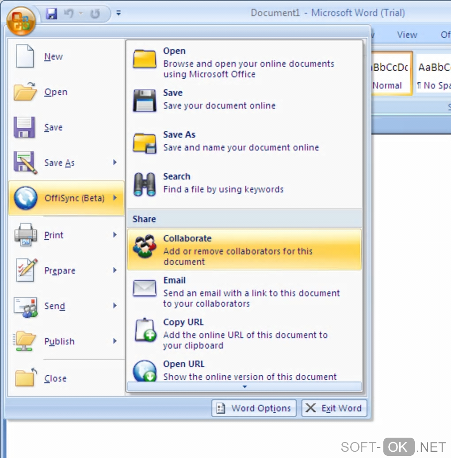Screen dimensions: 451x458
Task: Expand the Print submenu arrow
Action: click(115, 235)
